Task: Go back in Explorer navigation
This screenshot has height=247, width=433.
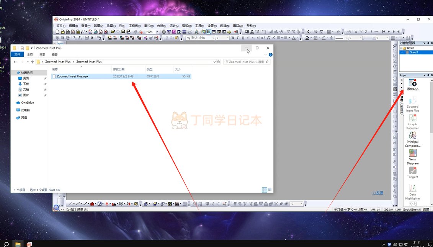Action: tap(15, 62)
